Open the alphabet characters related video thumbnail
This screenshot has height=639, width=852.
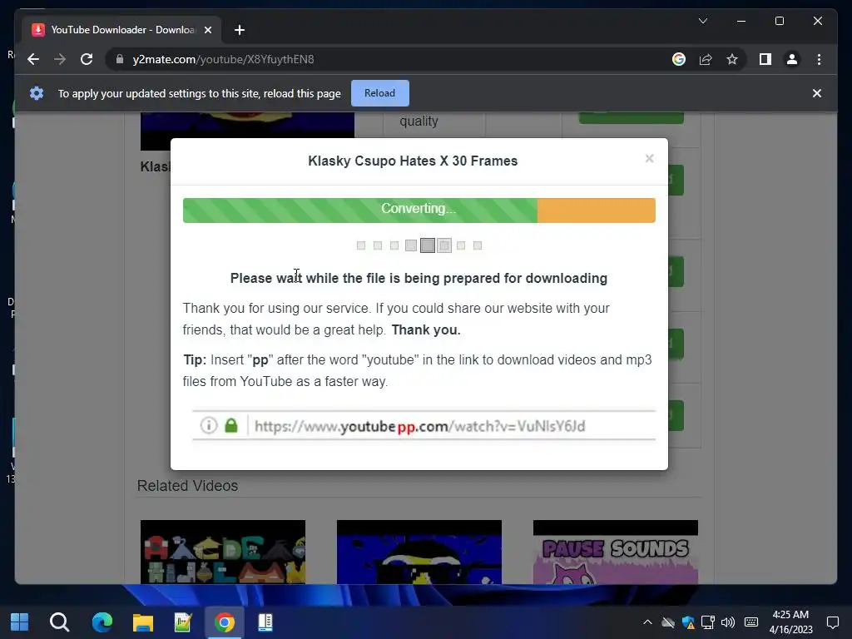point(223,552)
